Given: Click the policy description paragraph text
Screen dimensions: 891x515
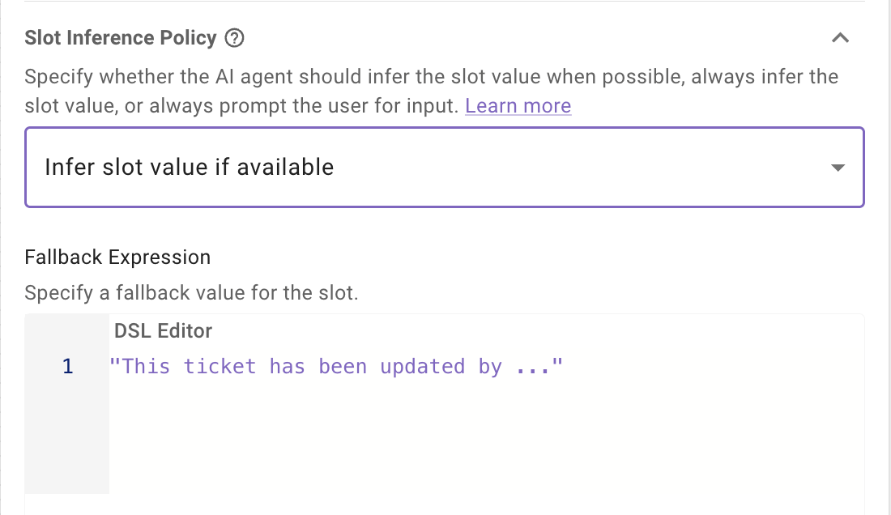Looking at the screenshot, I should (431, 91).
